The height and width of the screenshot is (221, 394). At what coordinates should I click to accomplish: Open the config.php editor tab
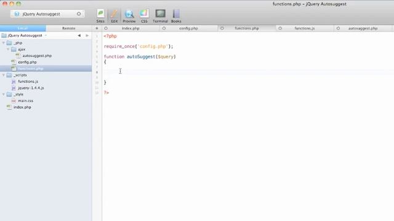click(188, 28)
